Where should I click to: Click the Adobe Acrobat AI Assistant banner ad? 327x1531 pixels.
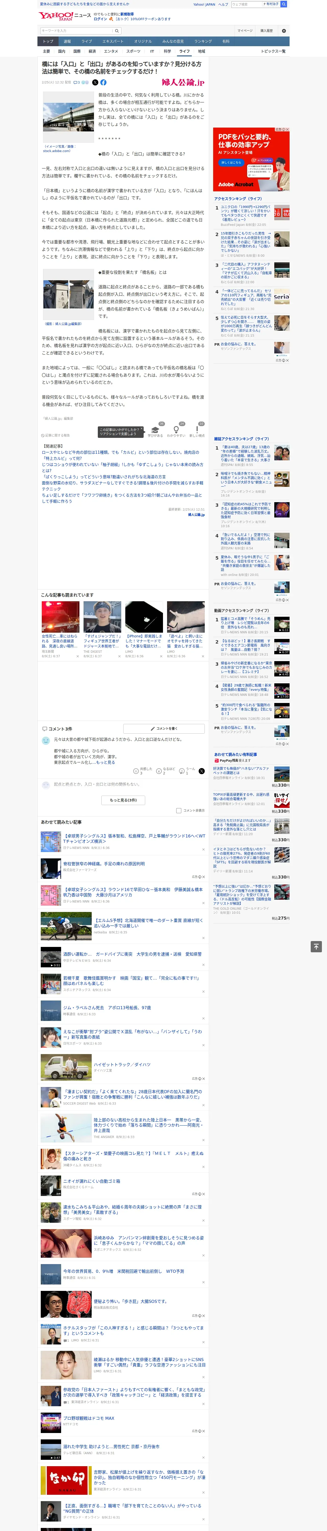pyautogui.click(x=251, y=159)
